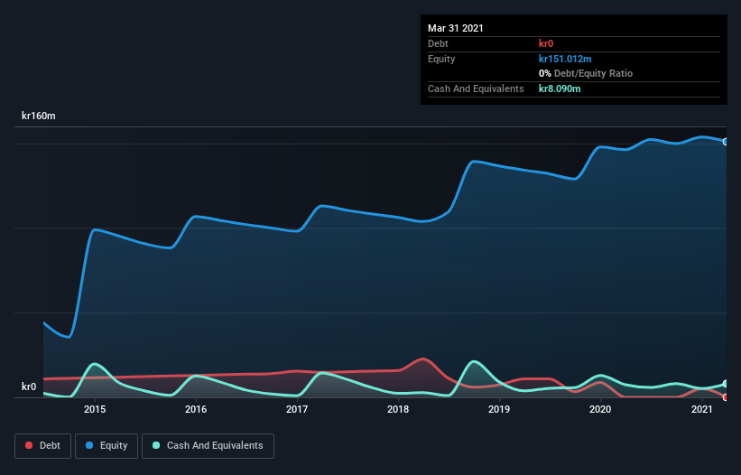Click the 2017 x-axis label

tap(297, 409)
